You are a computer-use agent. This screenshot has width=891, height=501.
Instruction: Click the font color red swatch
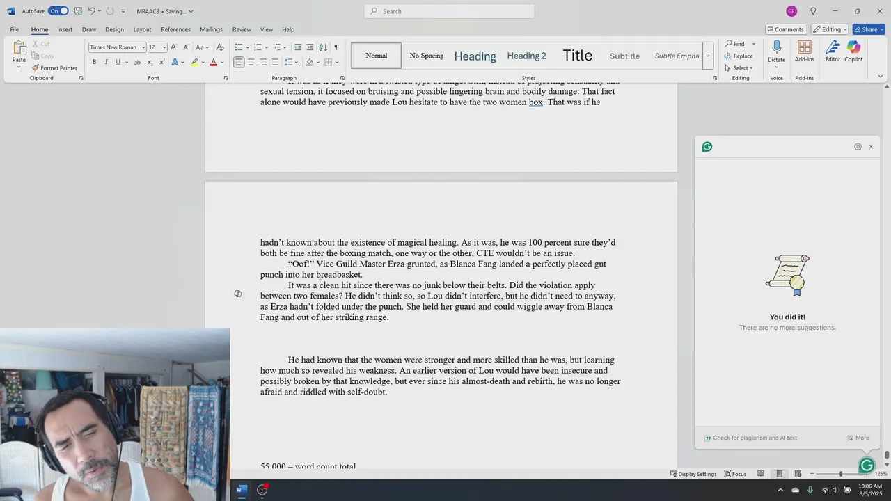click(x=213, y=63)
